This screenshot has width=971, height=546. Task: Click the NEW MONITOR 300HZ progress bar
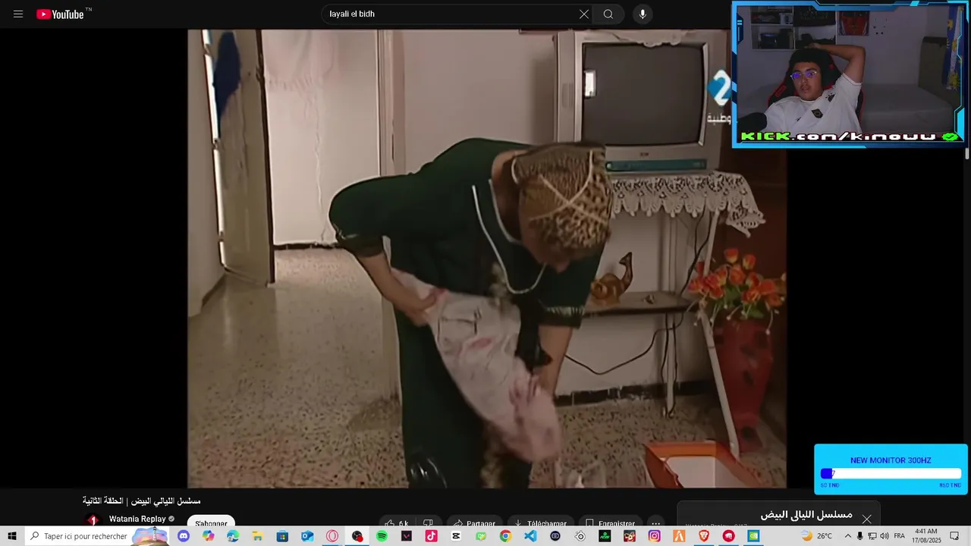pos(891,473)
